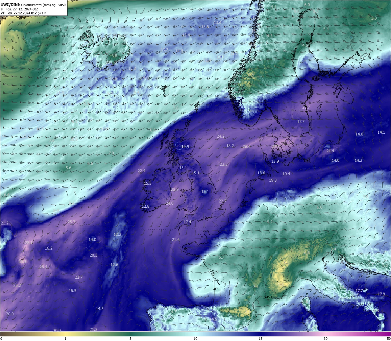Select the 15.3 value over Ireland
Image resolution: width=391 pixels, height=341 pixels.
click(x=148, y=183)
